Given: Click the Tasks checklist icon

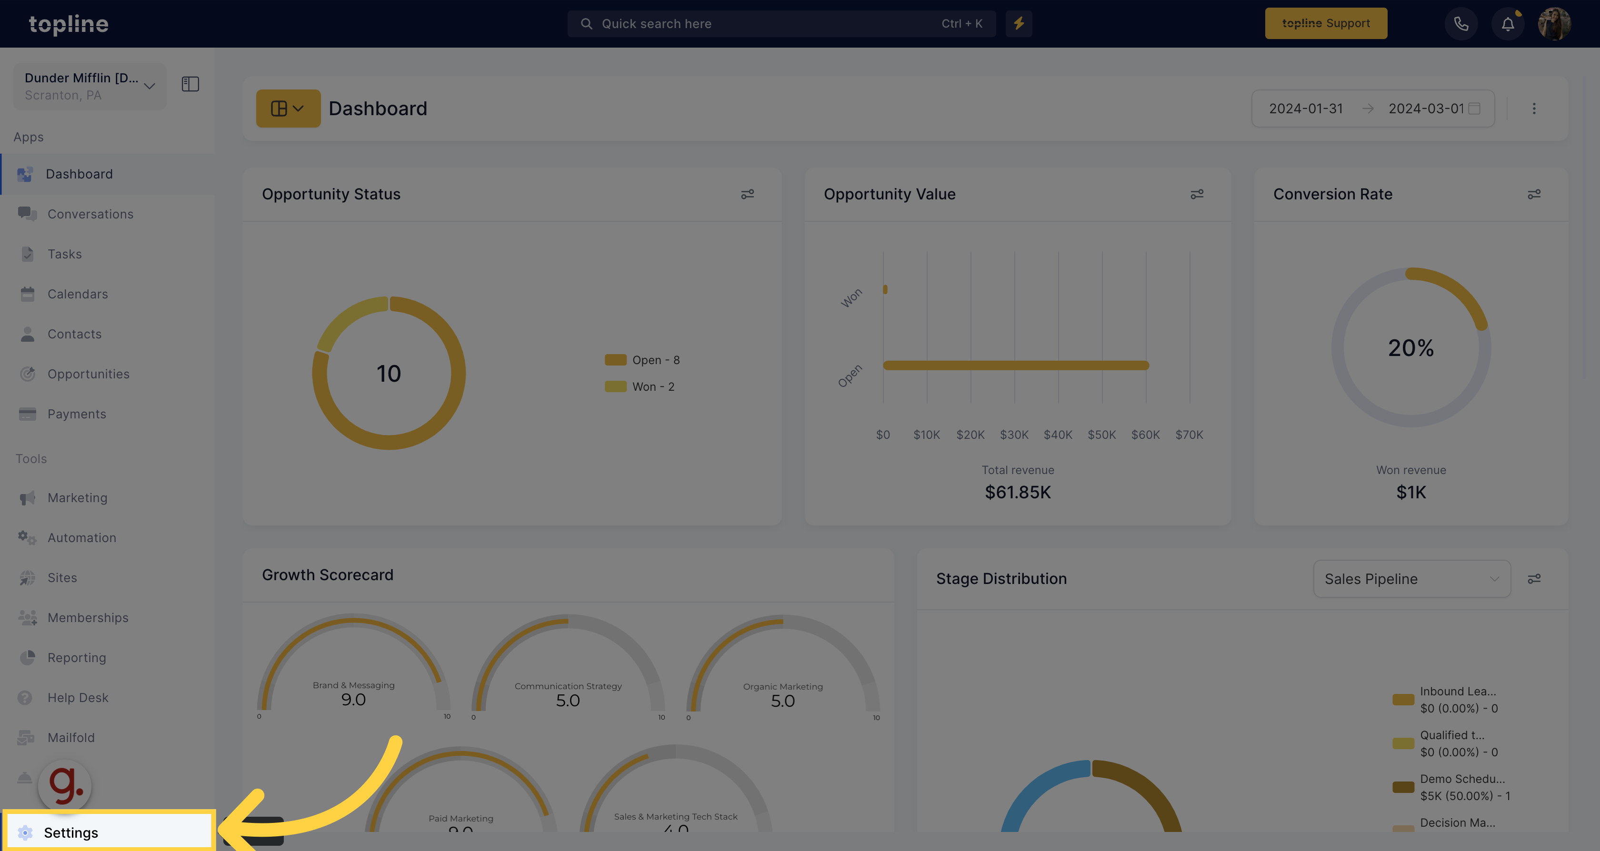Looking at the screenshot, I should pos(27,254).
